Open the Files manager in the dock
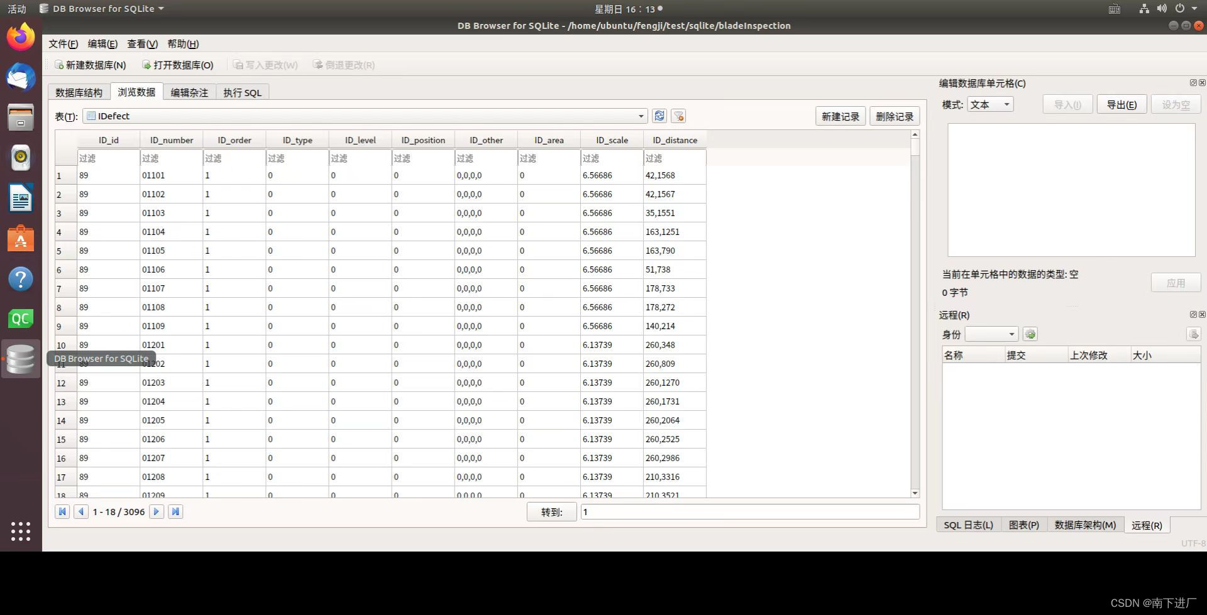The width and height of the screenshot is (1207, 615). [x=21, y=117]
